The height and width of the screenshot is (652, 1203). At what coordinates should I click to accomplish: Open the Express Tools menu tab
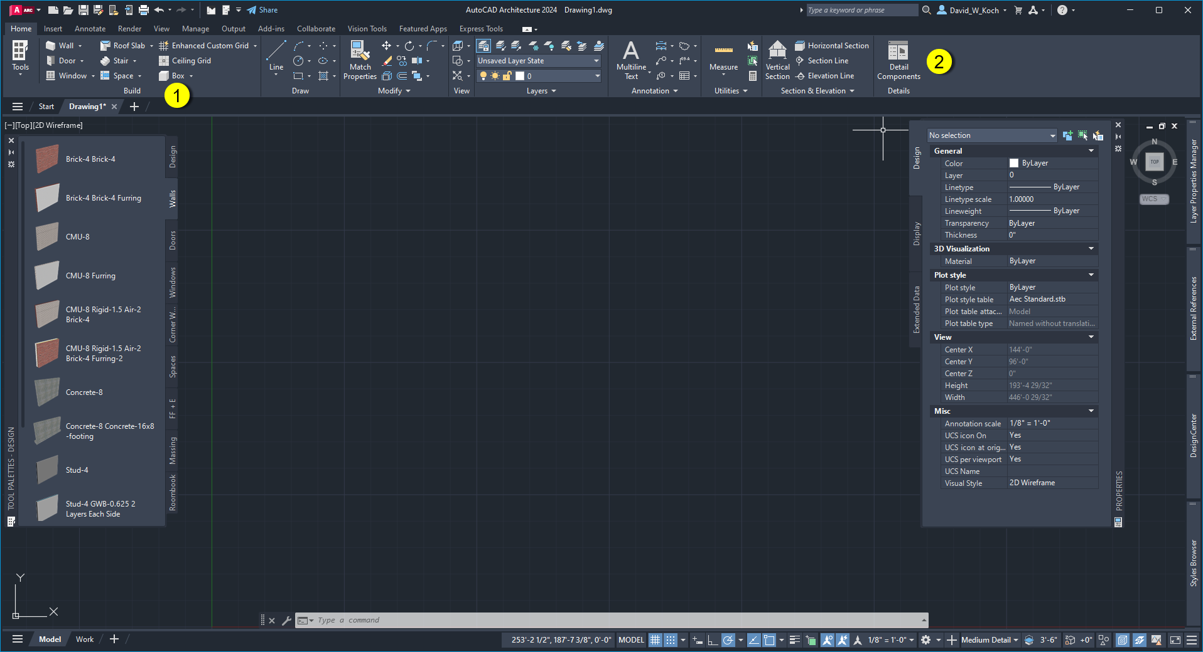pyautogui.click(x=480, y=28)
